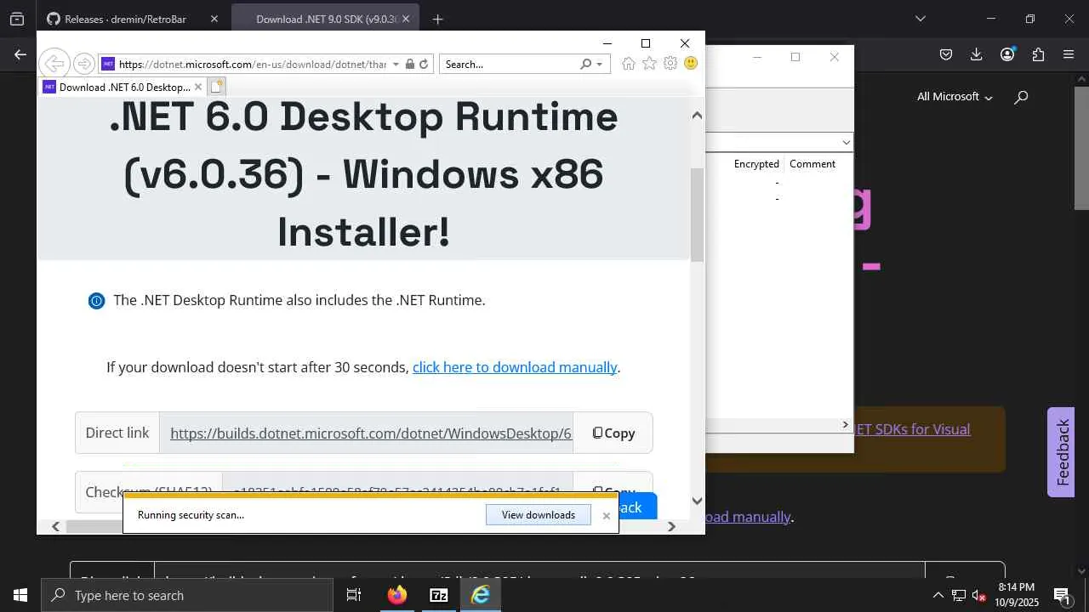Click the refresh icon in Internet Explorer address bar
Screen dimensions: 1089x612
click(x=424, y=65)
